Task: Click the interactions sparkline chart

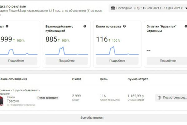Action: [67, 51]
